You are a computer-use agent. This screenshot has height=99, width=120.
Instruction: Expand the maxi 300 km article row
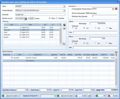tap(12, 61)
